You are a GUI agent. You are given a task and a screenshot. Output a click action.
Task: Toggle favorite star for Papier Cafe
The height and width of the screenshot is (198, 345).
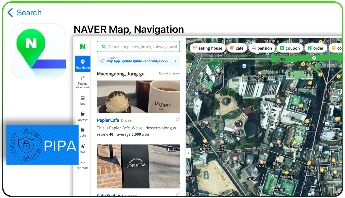pos(178,119)
